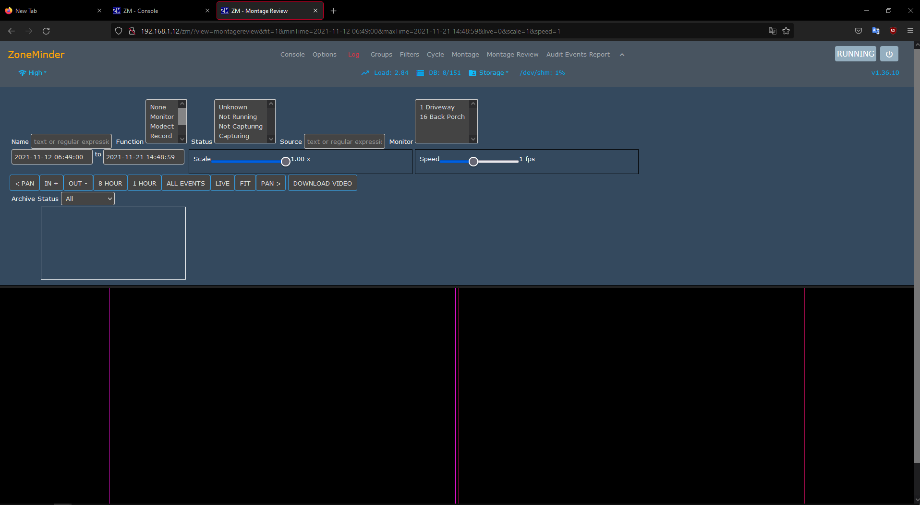Screen dimensions: 920x505
Task: Click the power button next to RUNNING
Action: [x=889, y=54]
